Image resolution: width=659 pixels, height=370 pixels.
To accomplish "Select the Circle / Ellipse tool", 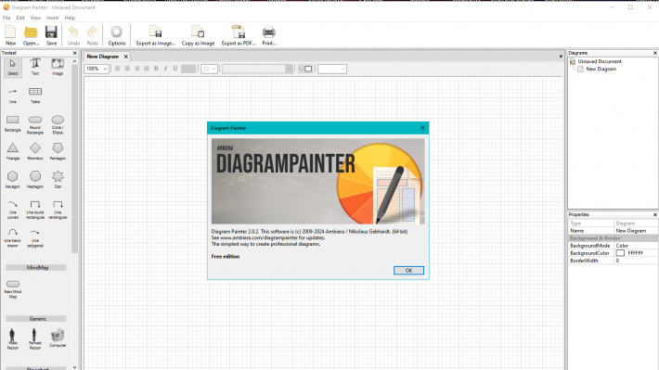I will pyautogui.click(x=58, y=125).
